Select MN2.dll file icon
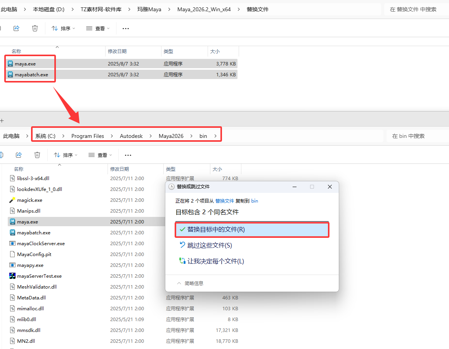The width and height of the screenshot is (449, 349). tap(12, 341)
